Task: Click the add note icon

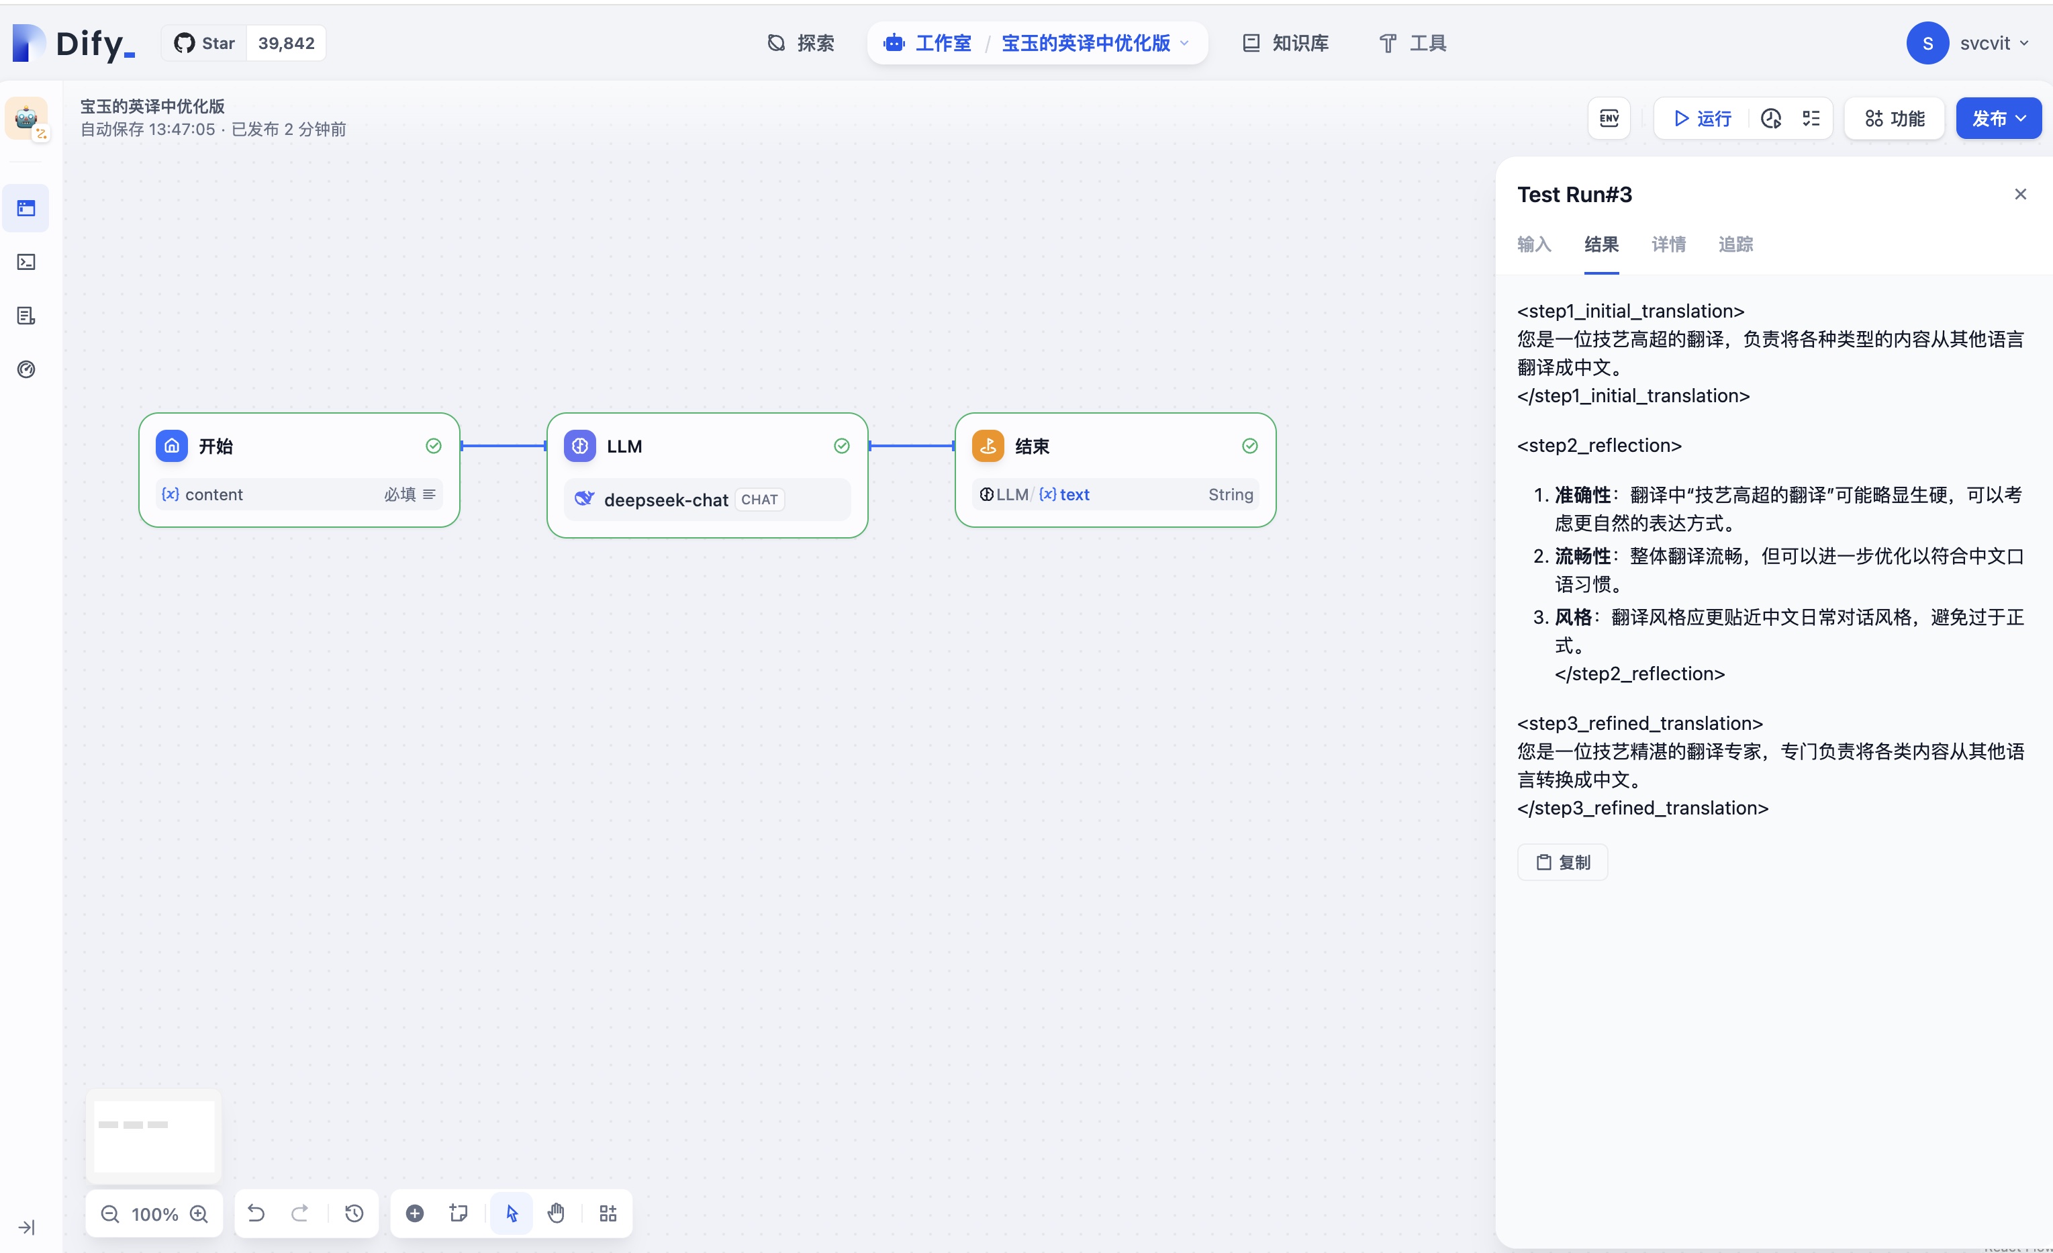Action: click(459, 1213)
